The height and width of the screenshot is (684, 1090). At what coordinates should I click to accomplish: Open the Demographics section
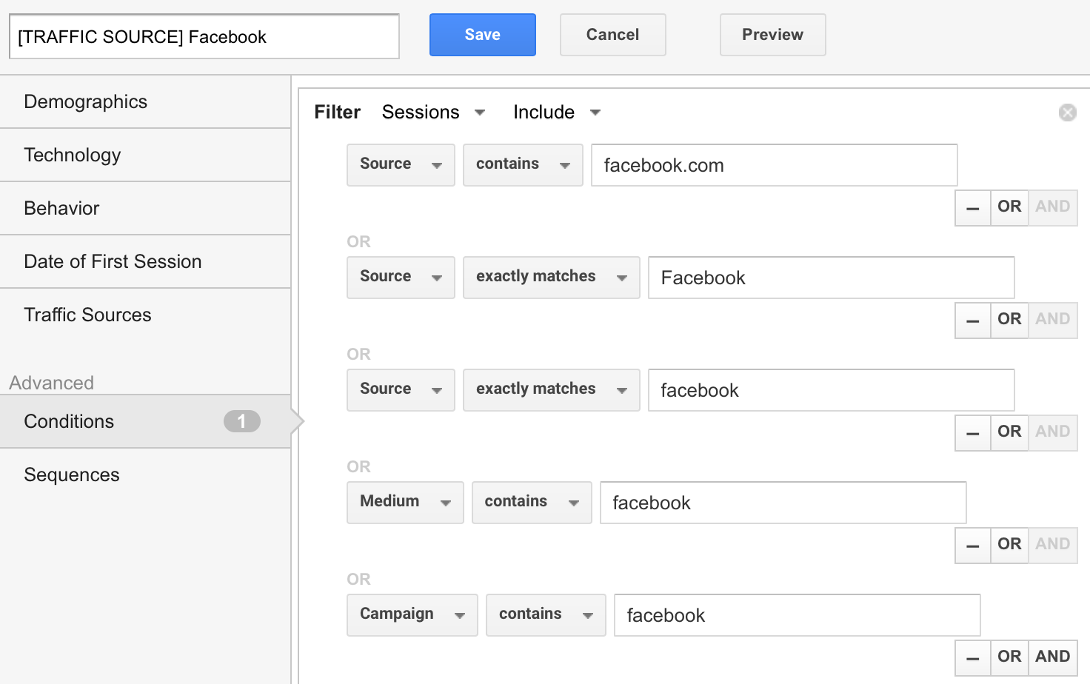(145, 101)
